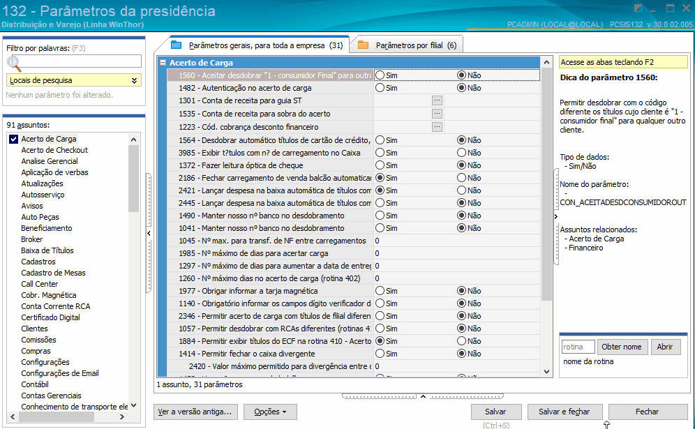Click the parameters grid vertical scrollbar thumb
The width and height of the screenshot is (695, 429).
click(546, 185)
